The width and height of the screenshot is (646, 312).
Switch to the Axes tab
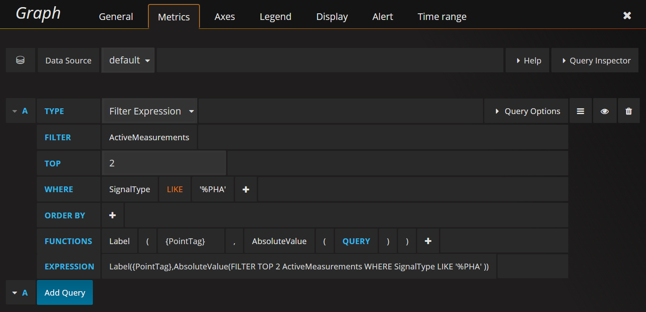click(x=225, y=16)
